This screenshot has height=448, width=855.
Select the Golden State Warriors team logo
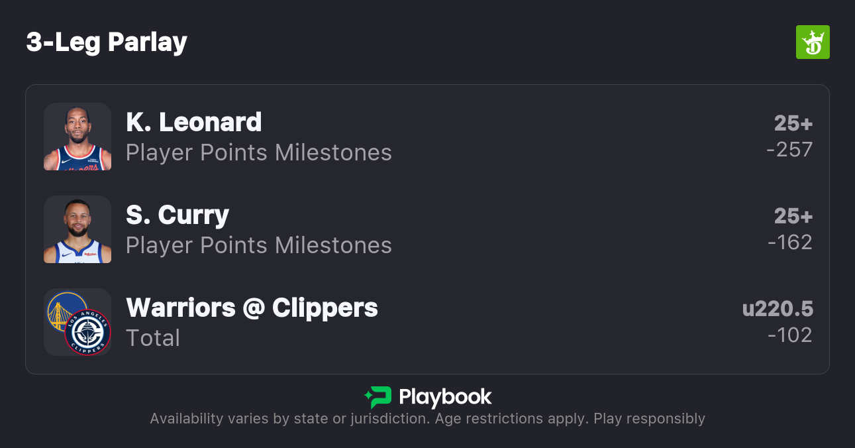click(x=66, y=311)
